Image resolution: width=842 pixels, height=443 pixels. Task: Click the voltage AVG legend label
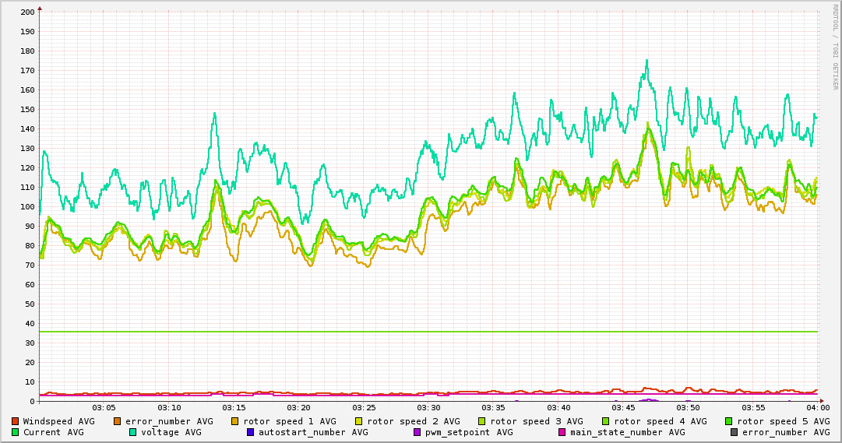coord(171,432)
